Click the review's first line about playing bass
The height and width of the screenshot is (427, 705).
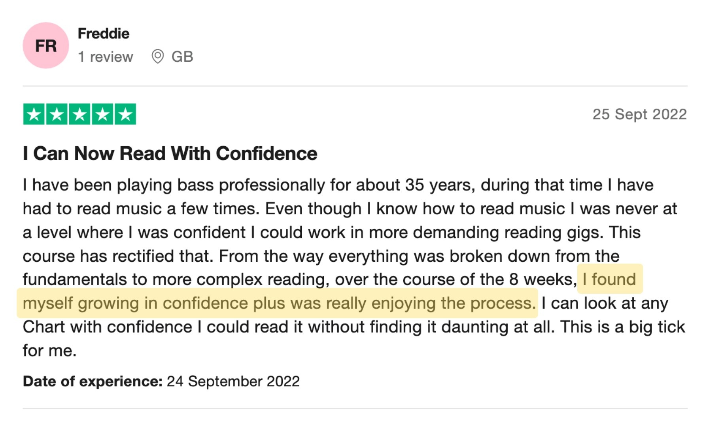pos(338,185)
